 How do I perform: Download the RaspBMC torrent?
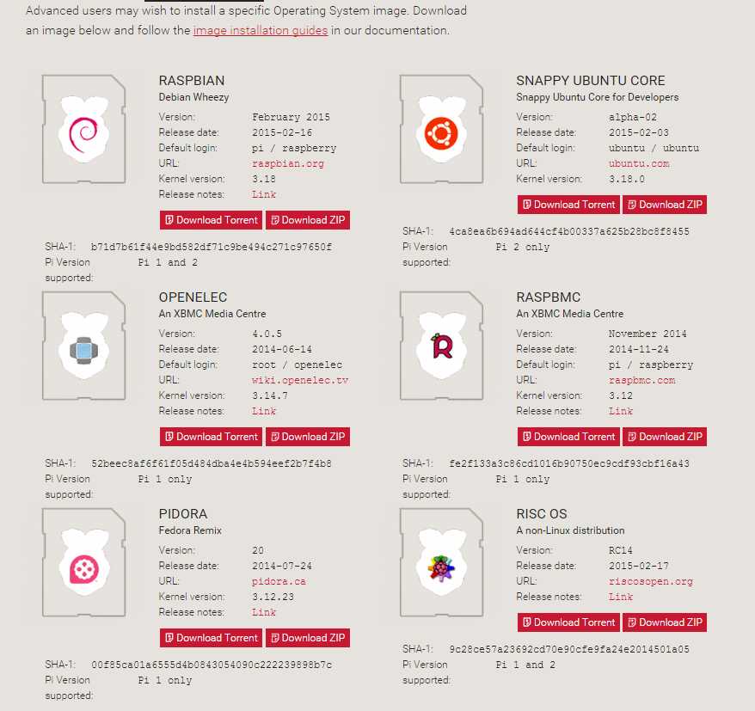tap(568, 437)
